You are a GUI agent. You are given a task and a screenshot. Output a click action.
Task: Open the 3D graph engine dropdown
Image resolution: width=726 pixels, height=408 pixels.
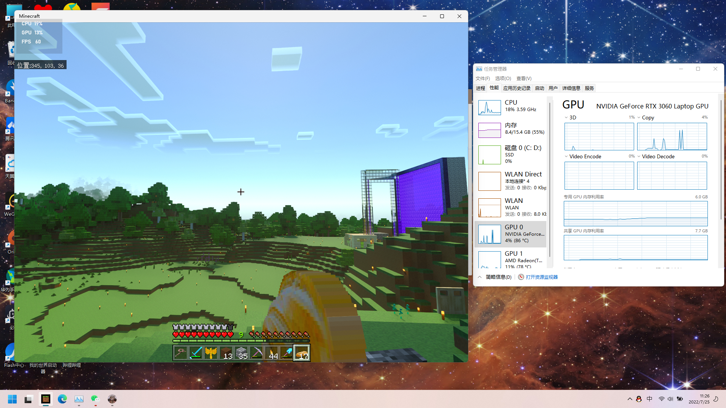[x=566, y=117]
